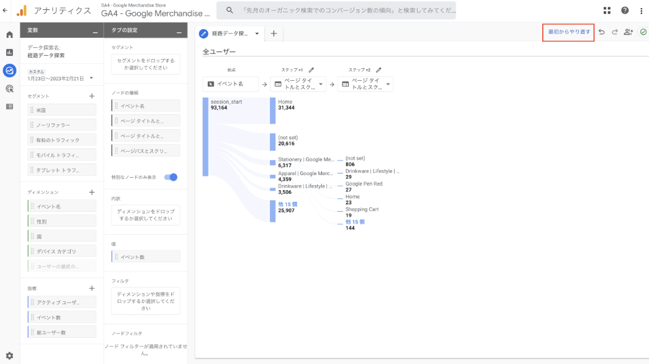Image resolution: width=649 pixels, height=364 pixels.
Task: Click the search box in the header
Action: (336, 11)
